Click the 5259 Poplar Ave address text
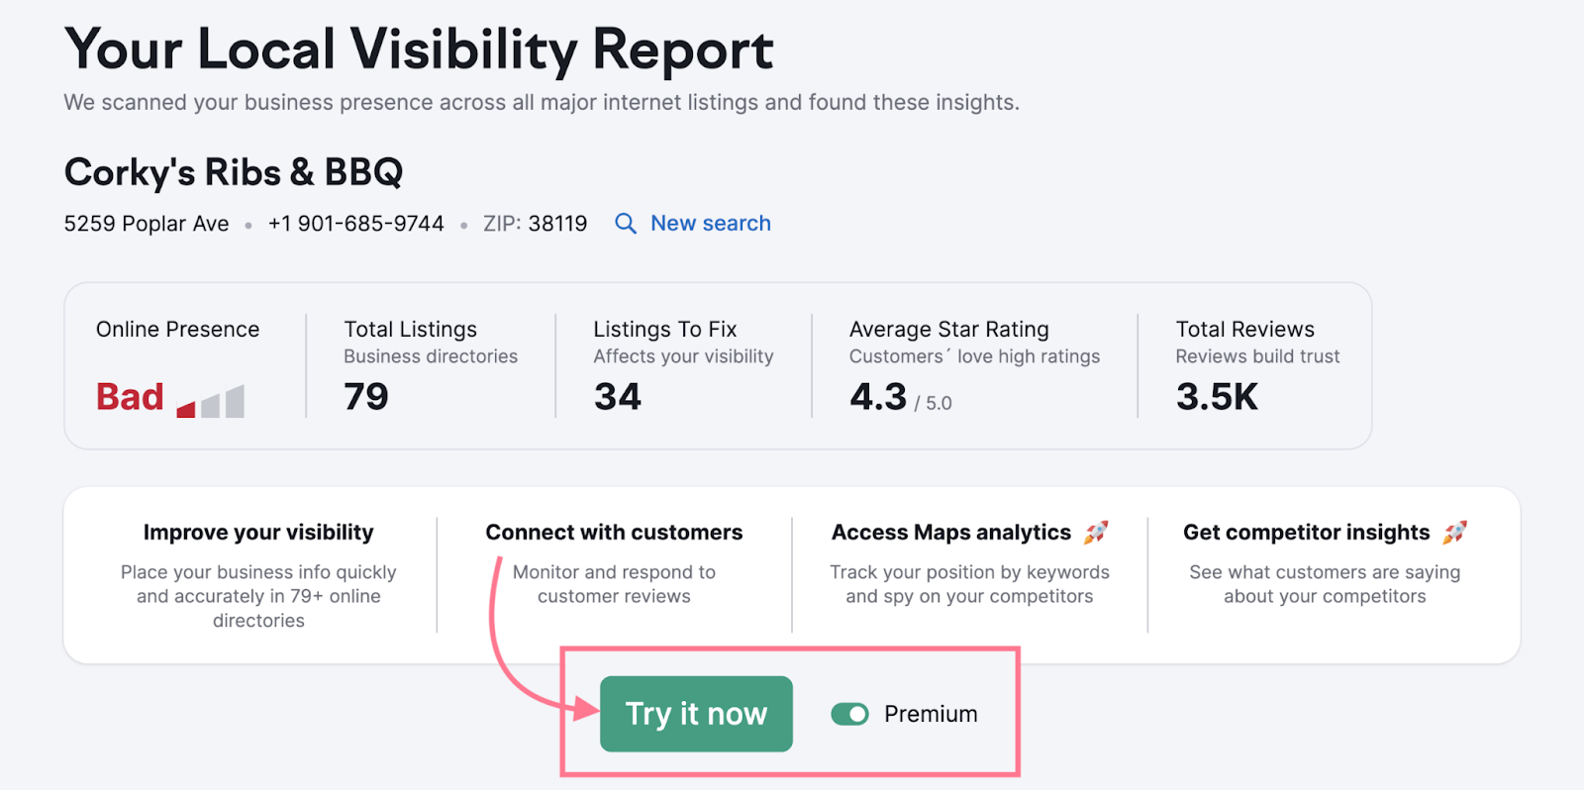The height and width of the screenshot is (790, 1584). pos(147,224)
